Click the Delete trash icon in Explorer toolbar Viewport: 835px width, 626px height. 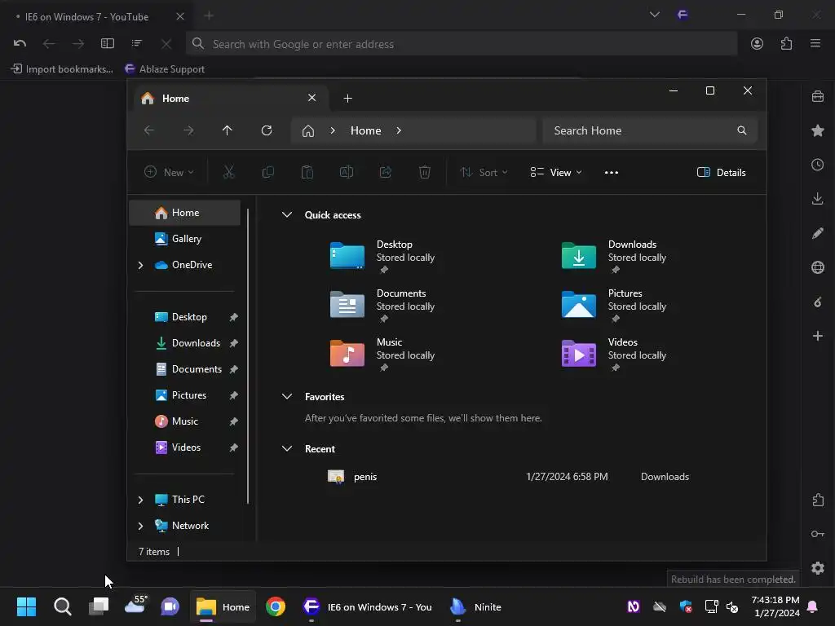coord(424,172)
